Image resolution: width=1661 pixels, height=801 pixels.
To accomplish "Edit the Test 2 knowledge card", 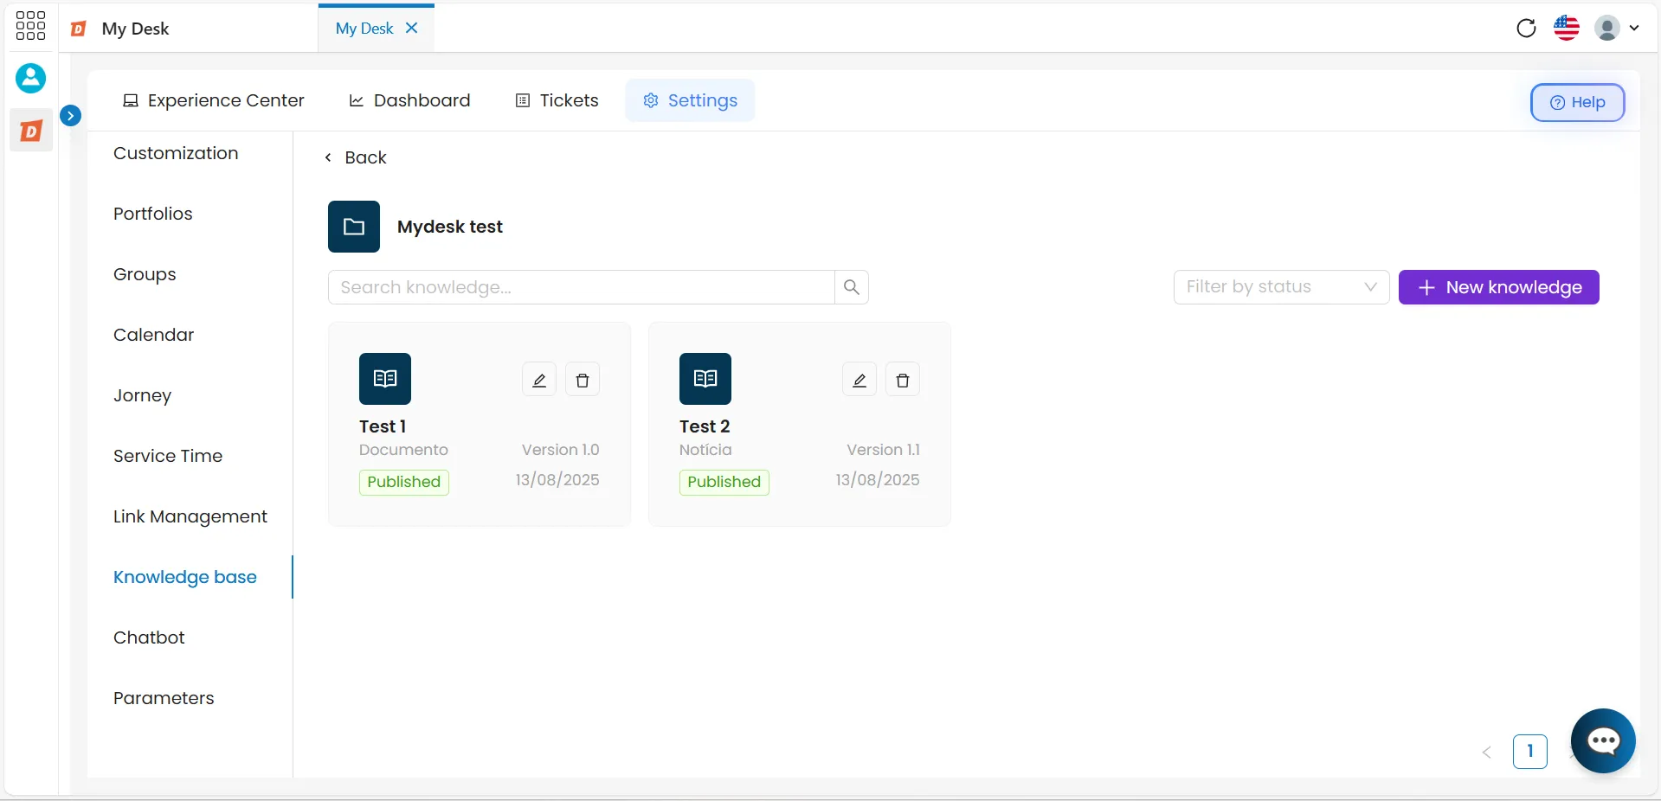I will 859,380.
